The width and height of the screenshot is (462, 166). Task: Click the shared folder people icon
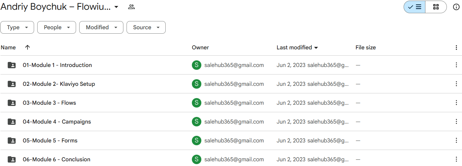[x=131, y=7]
